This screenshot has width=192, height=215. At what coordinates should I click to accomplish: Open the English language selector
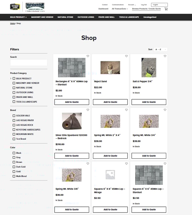point(159,5)
